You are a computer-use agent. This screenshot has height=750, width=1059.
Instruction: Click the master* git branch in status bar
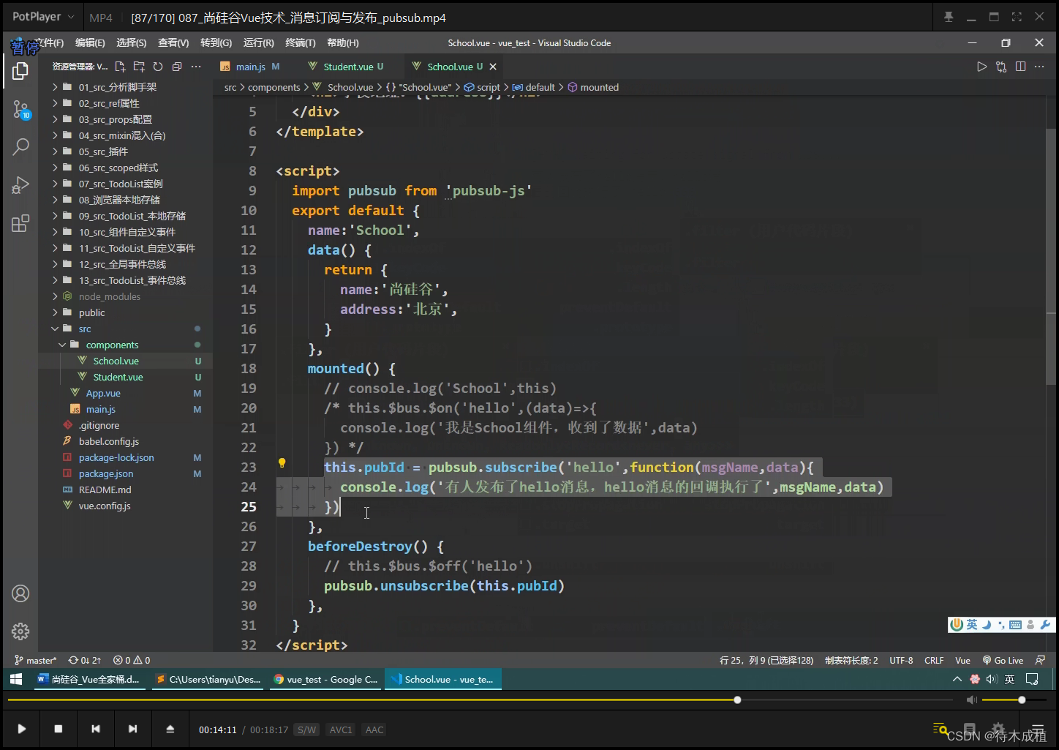[x=36, y=660]
